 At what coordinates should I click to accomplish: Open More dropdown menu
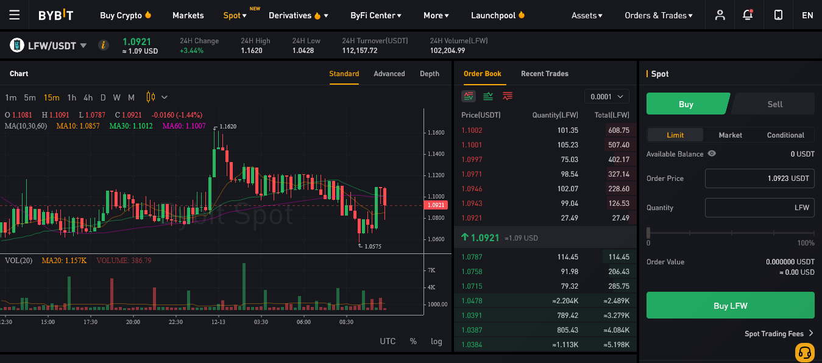436,15
